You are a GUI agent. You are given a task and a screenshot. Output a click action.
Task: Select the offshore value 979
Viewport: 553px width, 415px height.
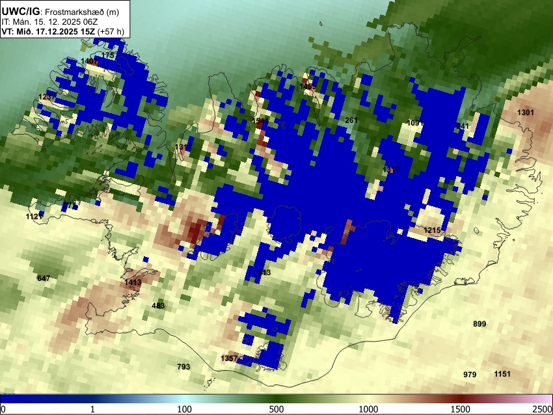[x=470, y=375]
